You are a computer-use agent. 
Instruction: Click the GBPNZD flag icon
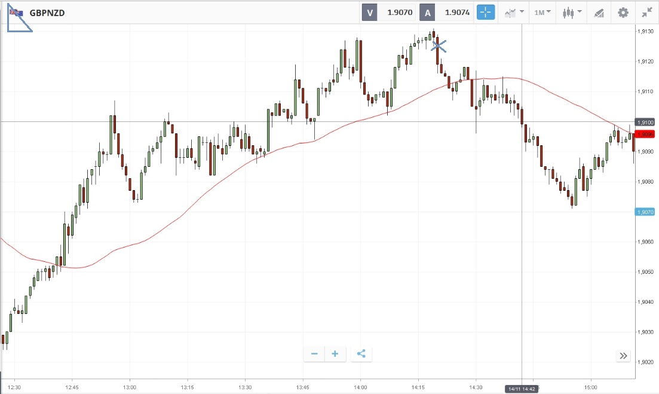(x=16, y=12)
